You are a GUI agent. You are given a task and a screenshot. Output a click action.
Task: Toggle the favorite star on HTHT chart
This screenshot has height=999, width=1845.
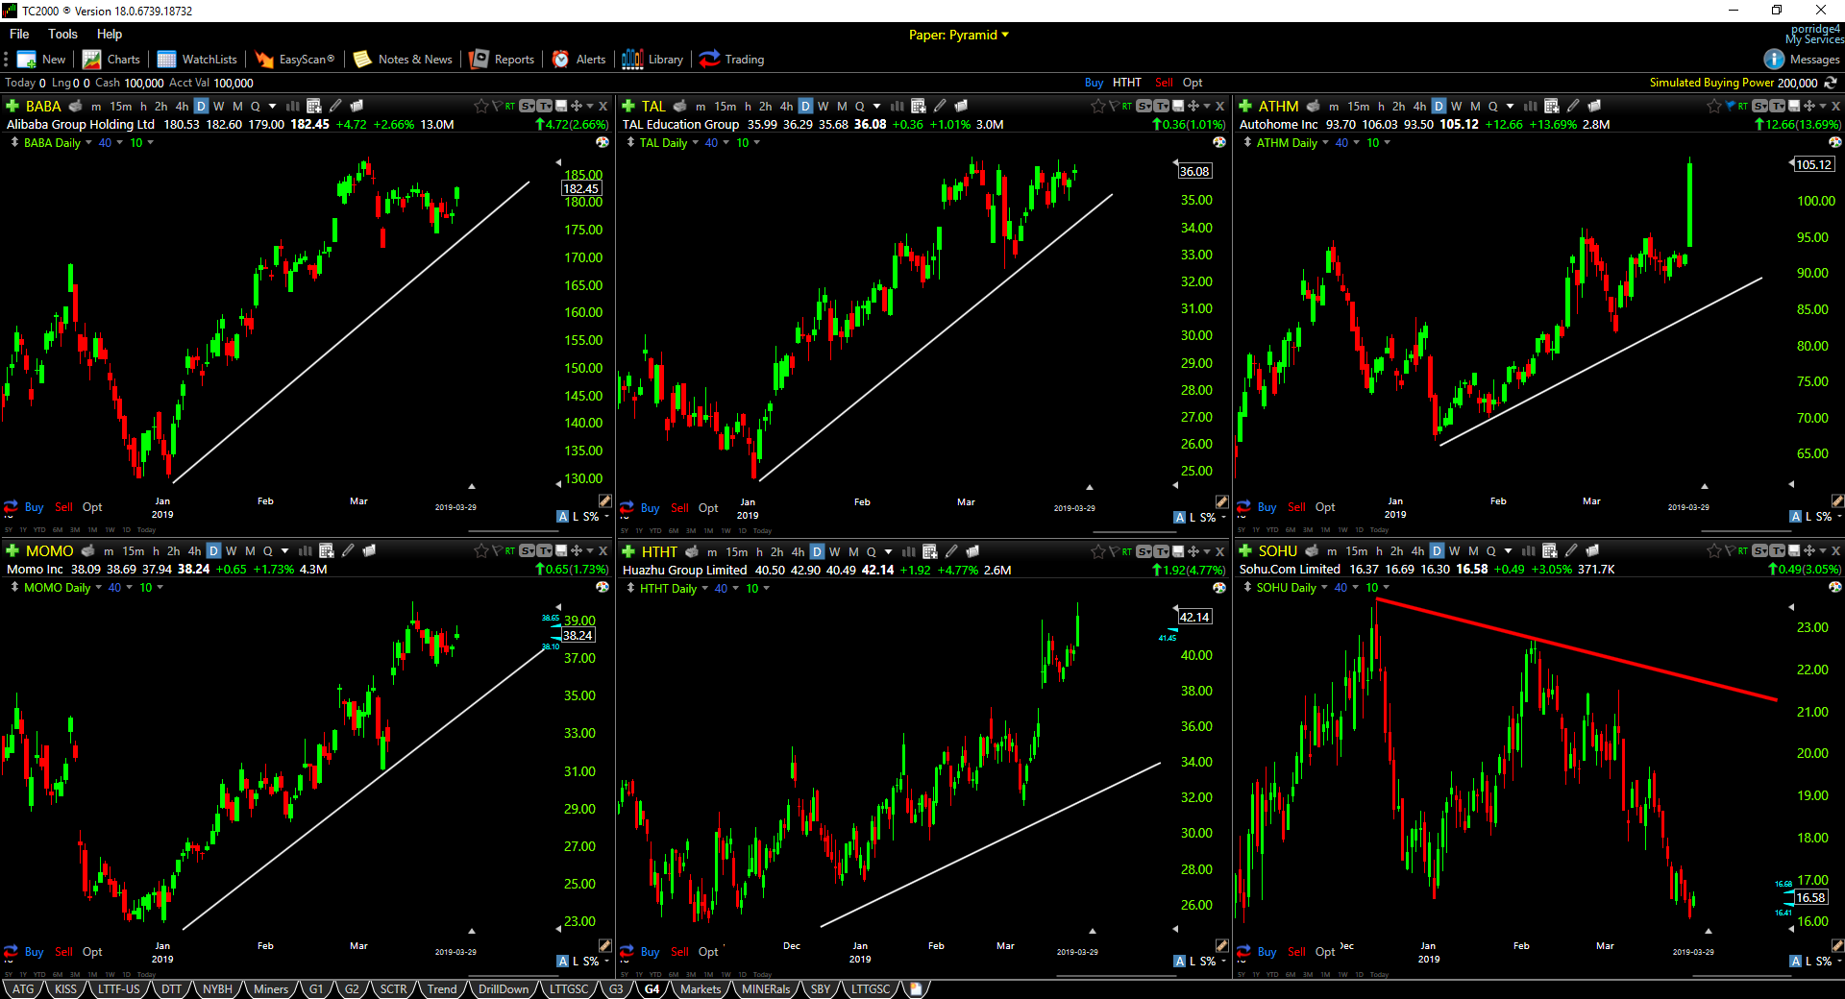[x=1098, y=551]
